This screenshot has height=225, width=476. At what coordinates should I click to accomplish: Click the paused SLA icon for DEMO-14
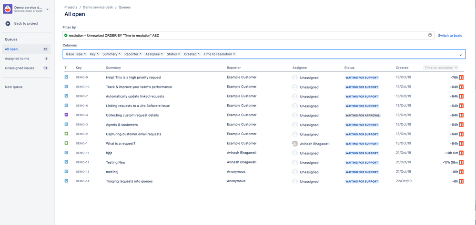tap(461, 181)
